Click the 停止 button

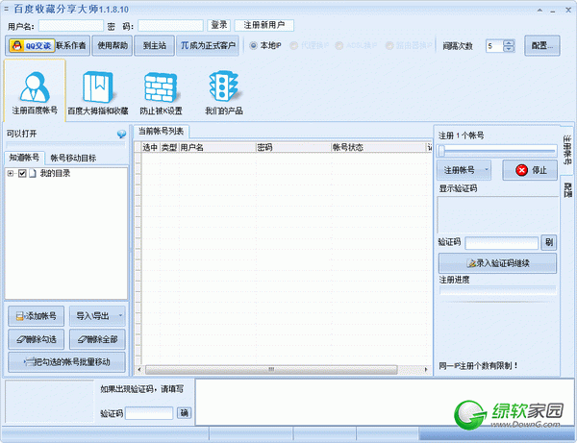pos(530,170)
